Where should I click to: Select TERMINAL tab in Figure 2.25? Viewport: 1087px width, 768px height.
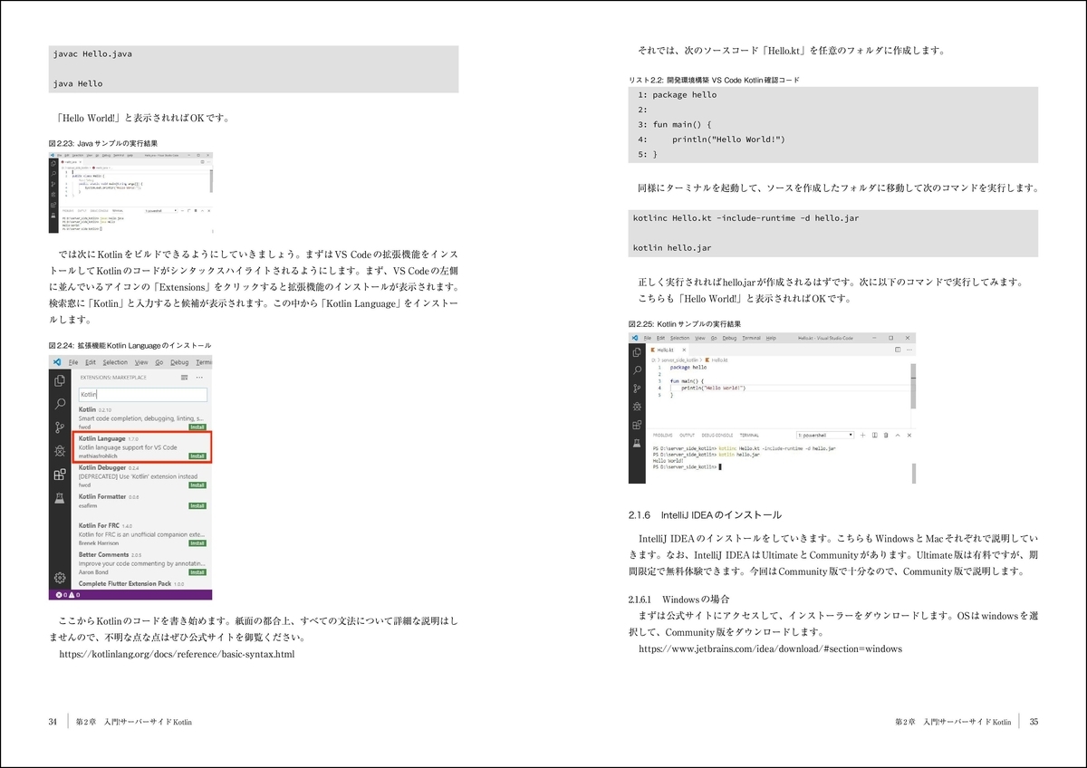tap(749, 436)
